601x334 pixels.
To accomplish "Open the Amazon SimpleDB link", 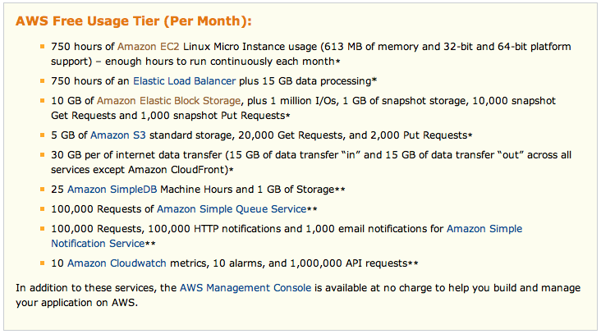I will point(112,190).
